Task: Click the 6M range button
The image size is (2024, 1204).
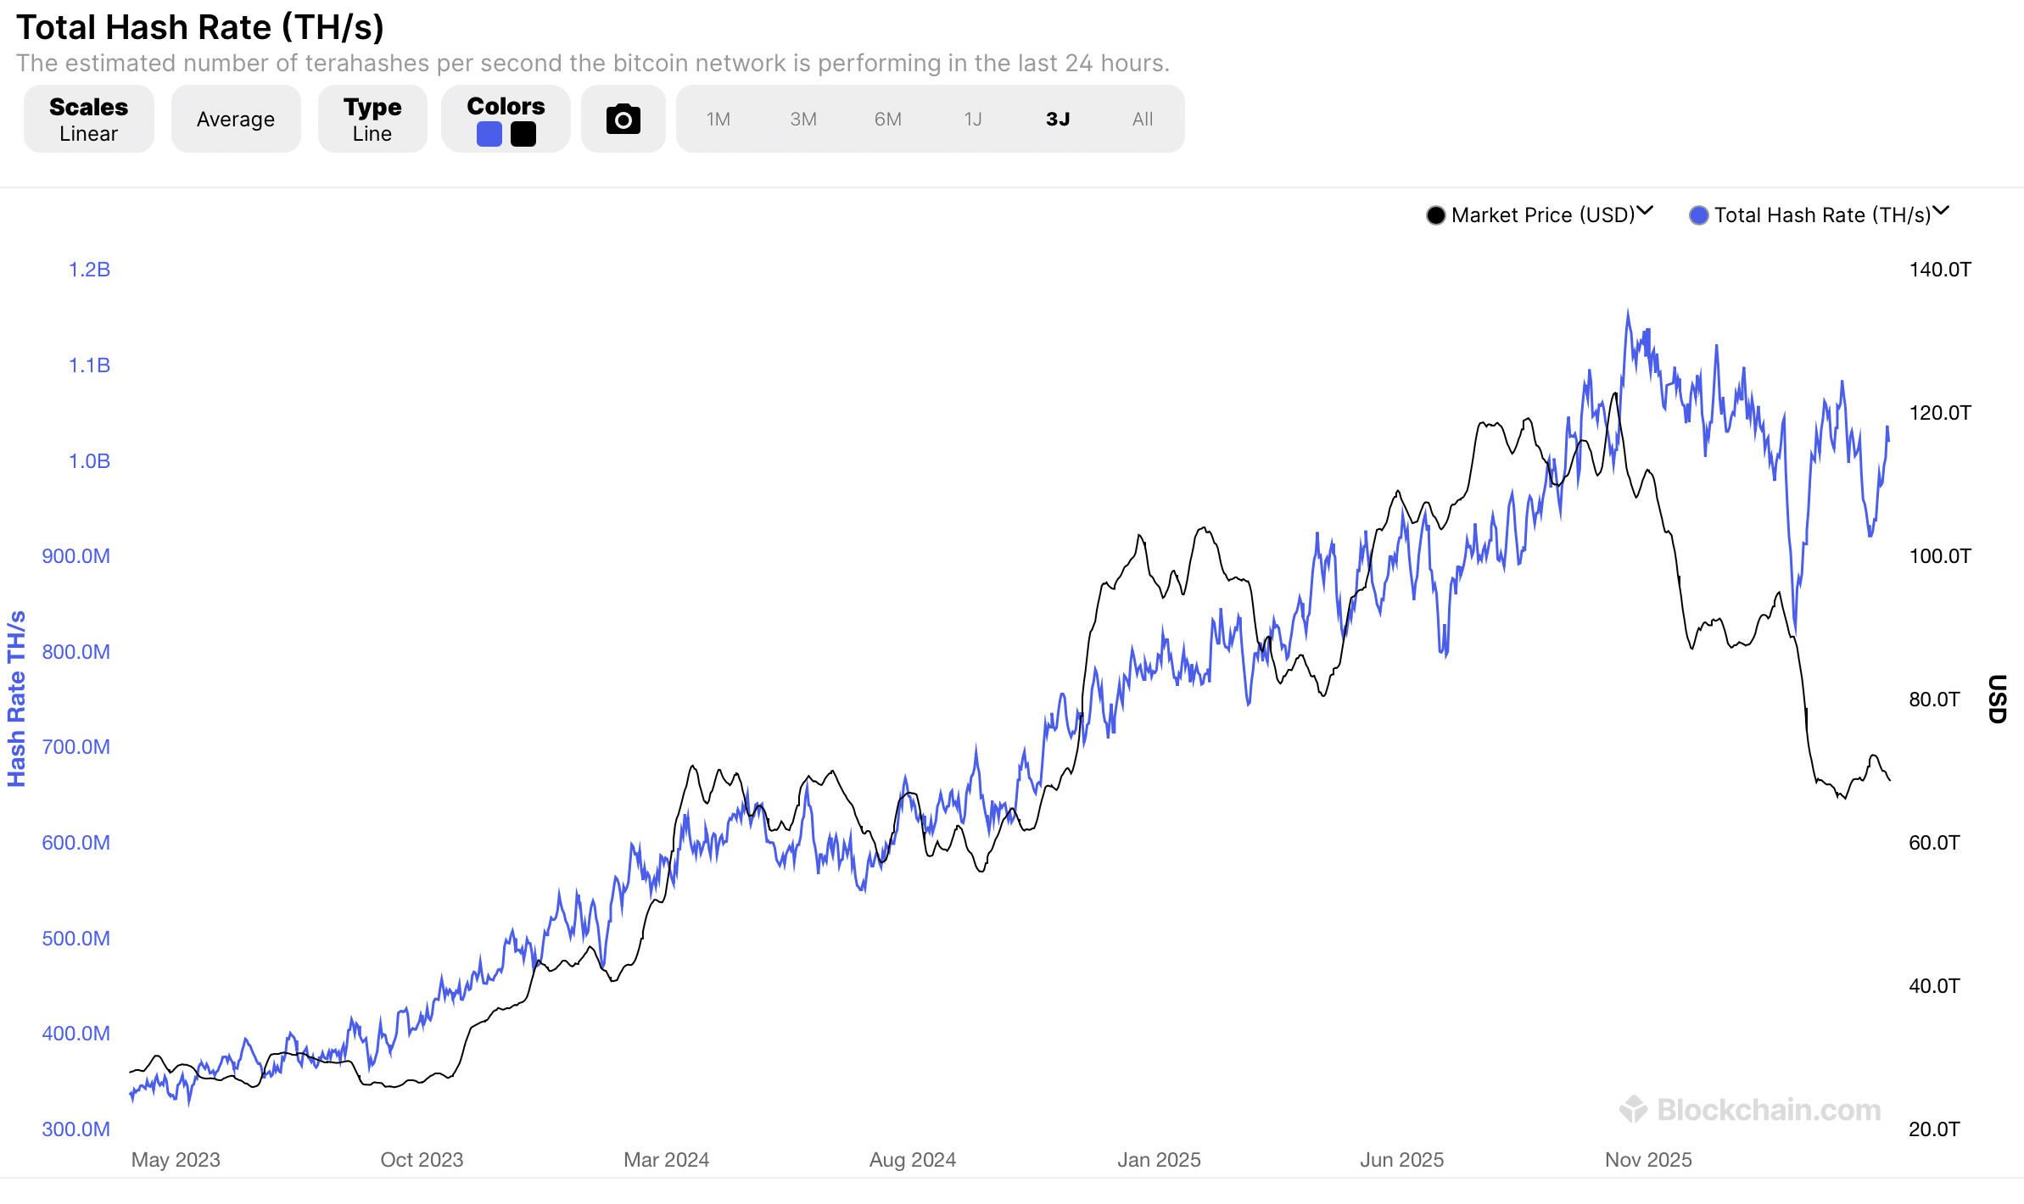Action: tap(887, 119)
